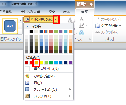Open the 文字列の方向 menu

[110, 19]
